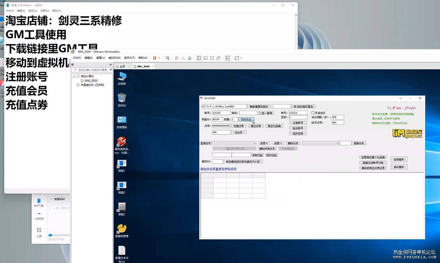The image size is (440, 263).
Task: Click the 启动服务 button
Action: 399,167
